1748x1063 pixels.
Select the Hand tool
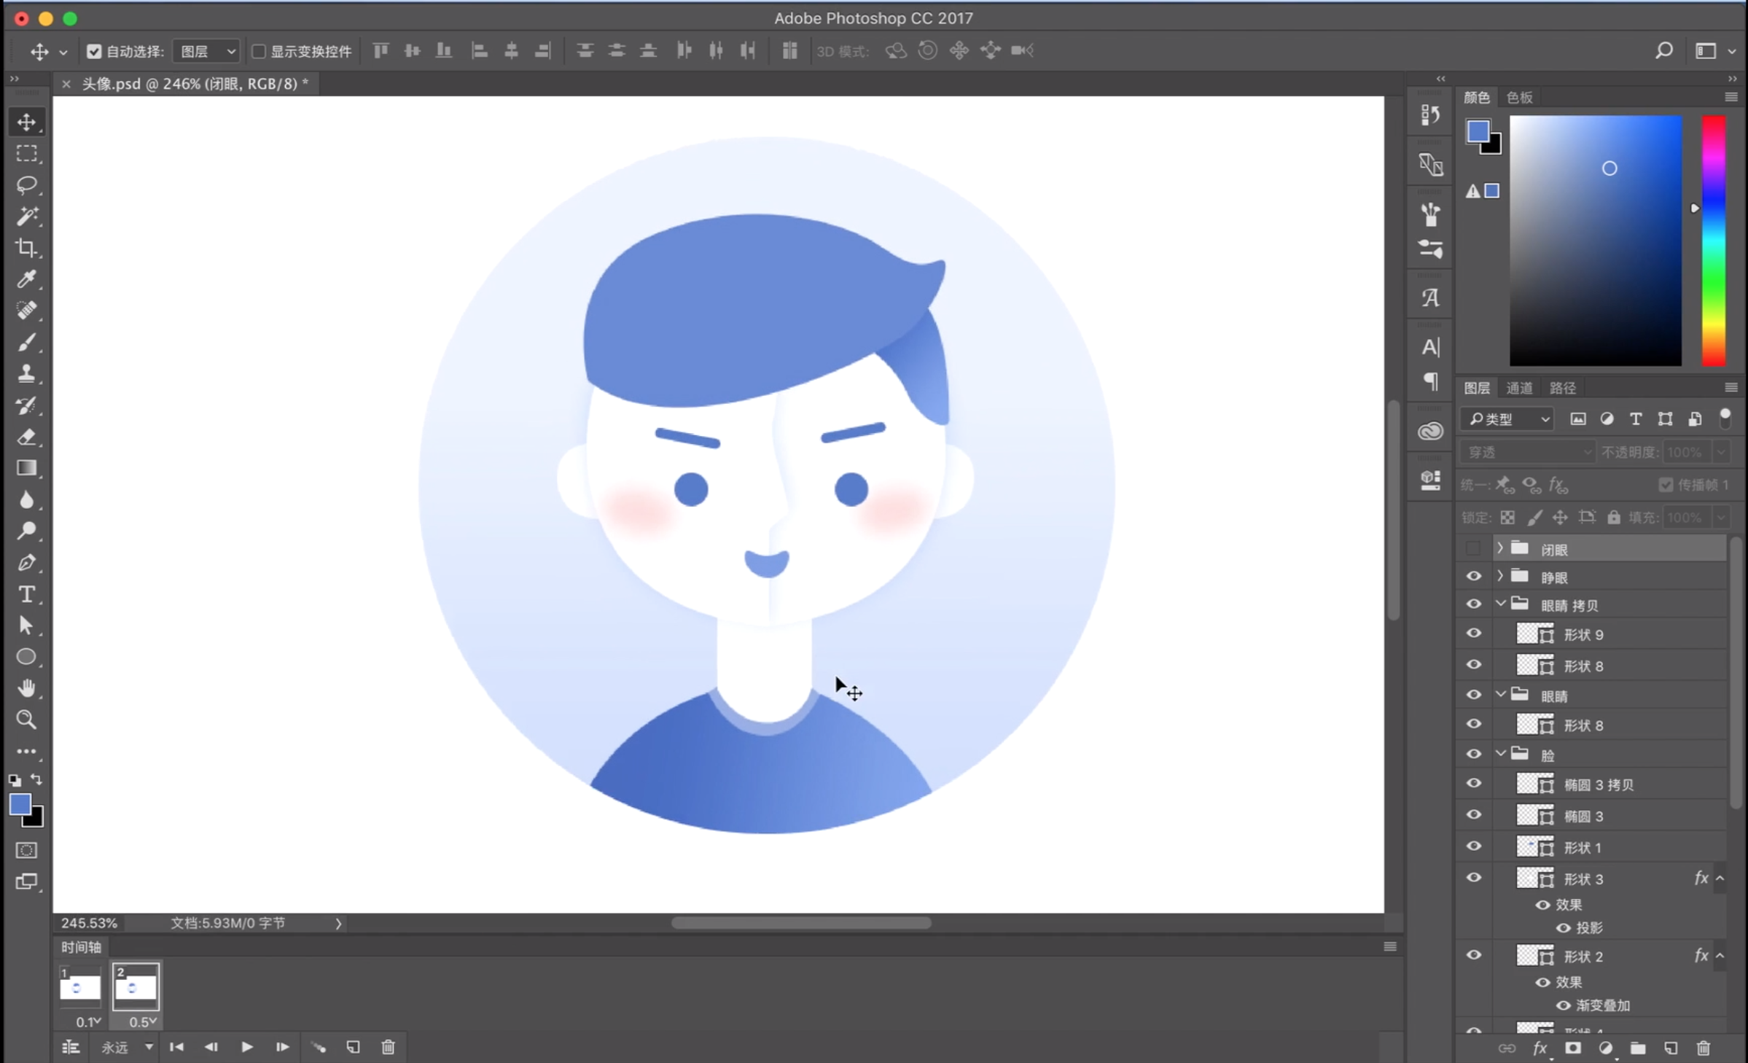coord(27,688)
